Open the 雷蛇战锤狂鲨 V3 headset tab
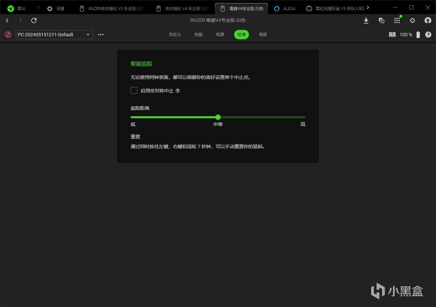The height and width of the screenshot is (307, 436). coord(335,8)
